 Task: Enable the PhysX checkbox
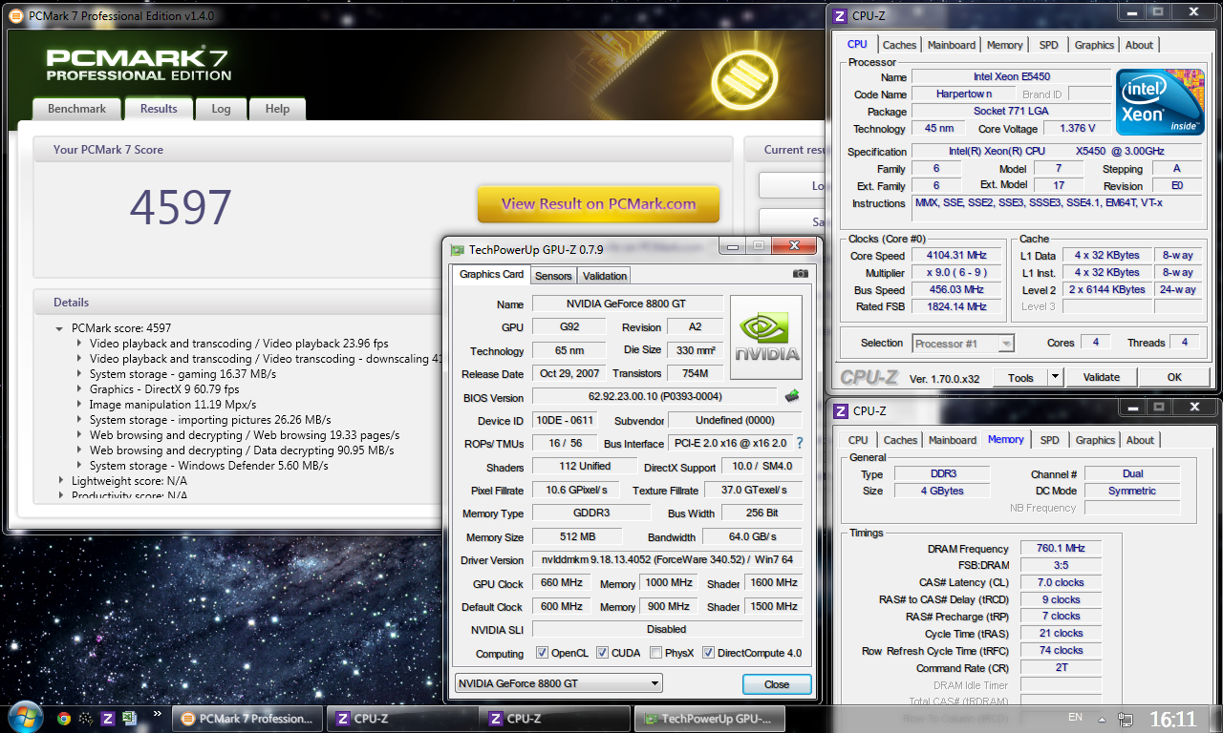655,653
